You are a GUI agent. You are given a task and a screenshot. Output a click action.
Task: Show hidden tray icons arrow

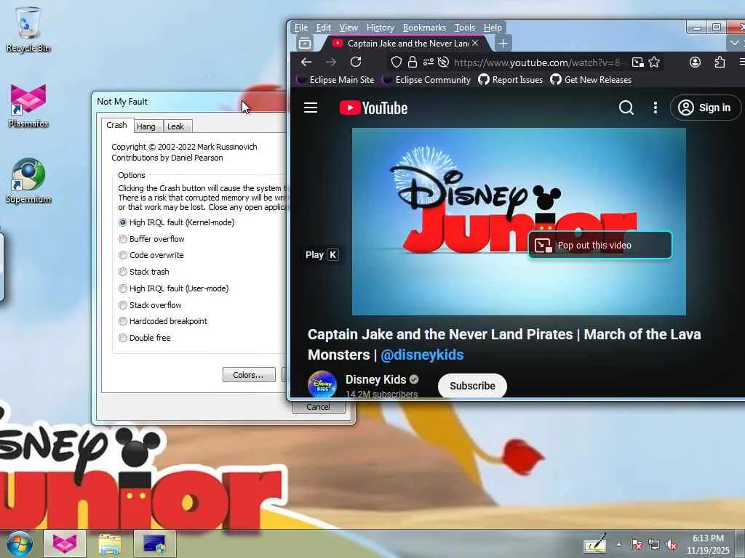[618, 545]
